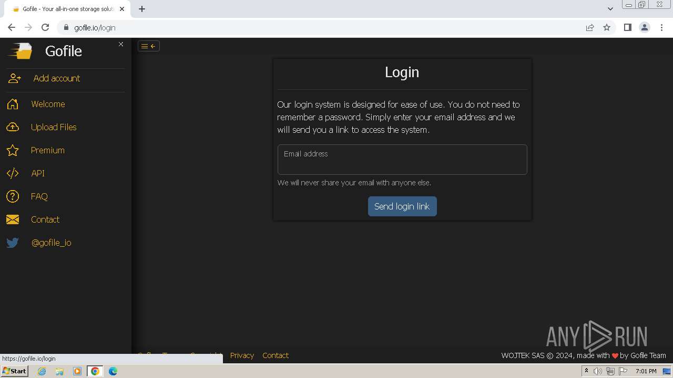Open Contact in the sidebar
Screen dimensions: 673x378
point(45,219)
